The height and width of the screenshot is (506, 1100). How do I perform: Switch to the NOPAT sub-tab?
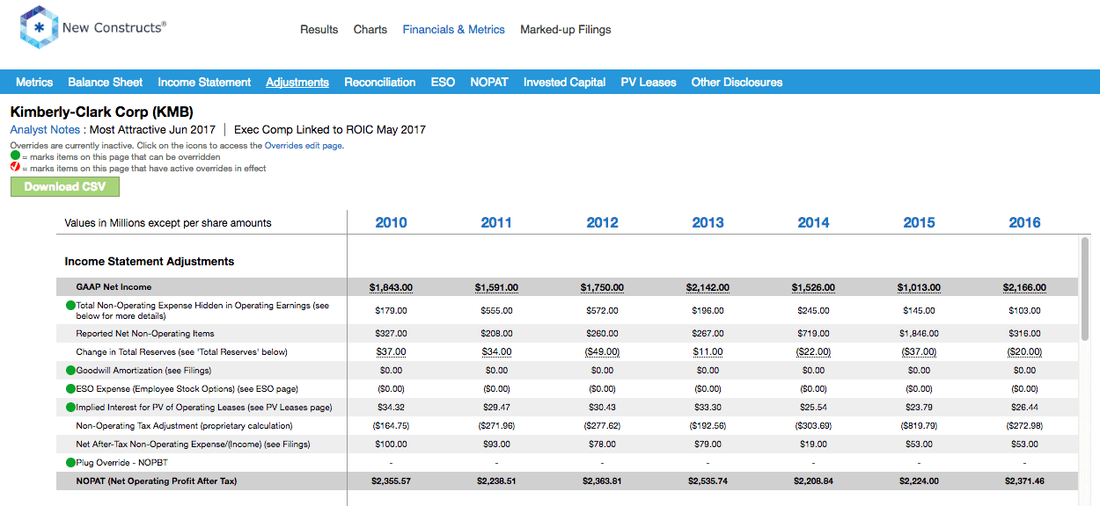(489, 83)
